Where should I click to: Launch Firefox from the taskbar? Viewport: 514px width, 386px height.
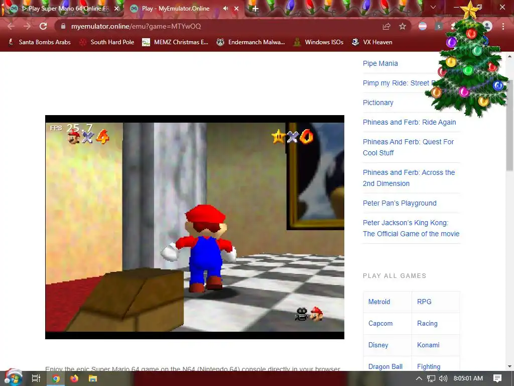(x=74, y=378)
